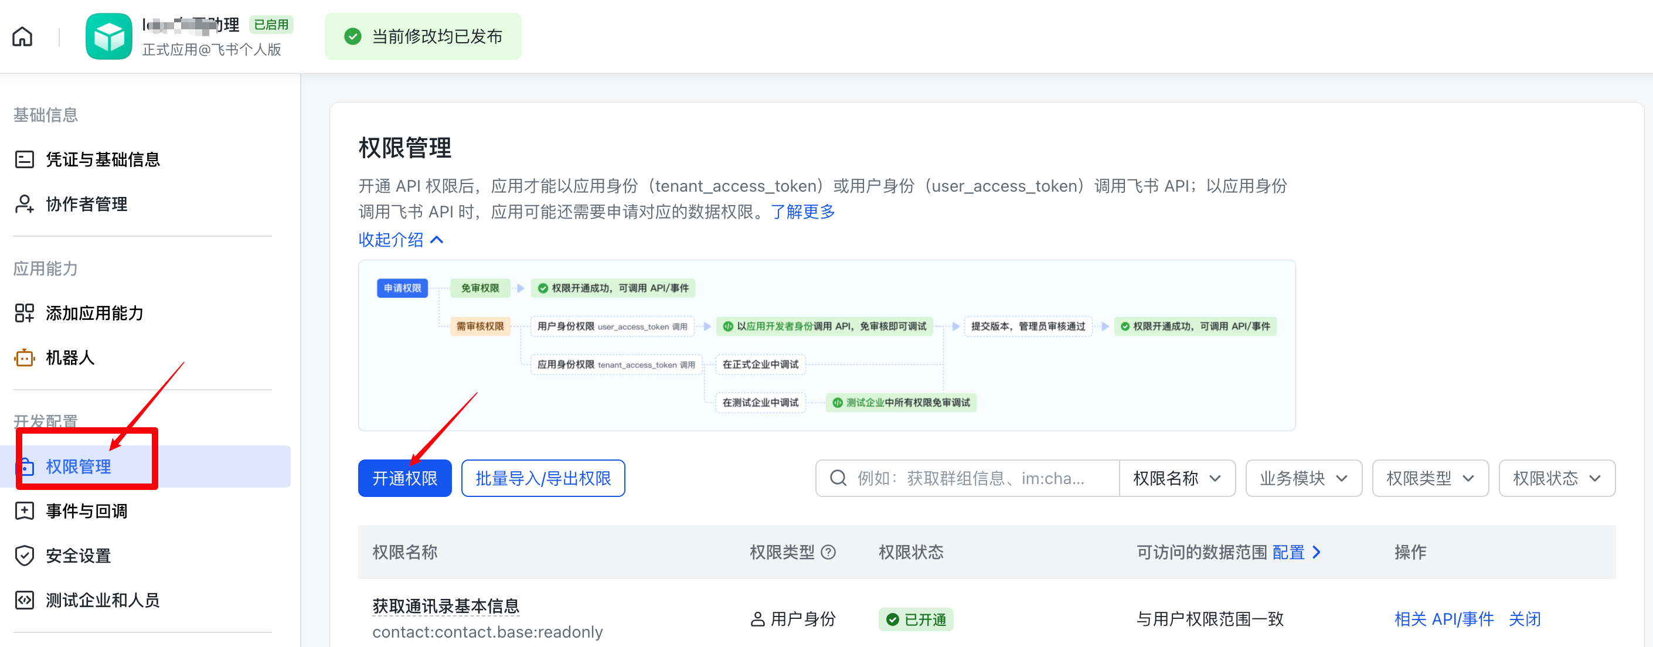
Task: Open the 事件与回调 sidebar item
Action: click(87, 511)
